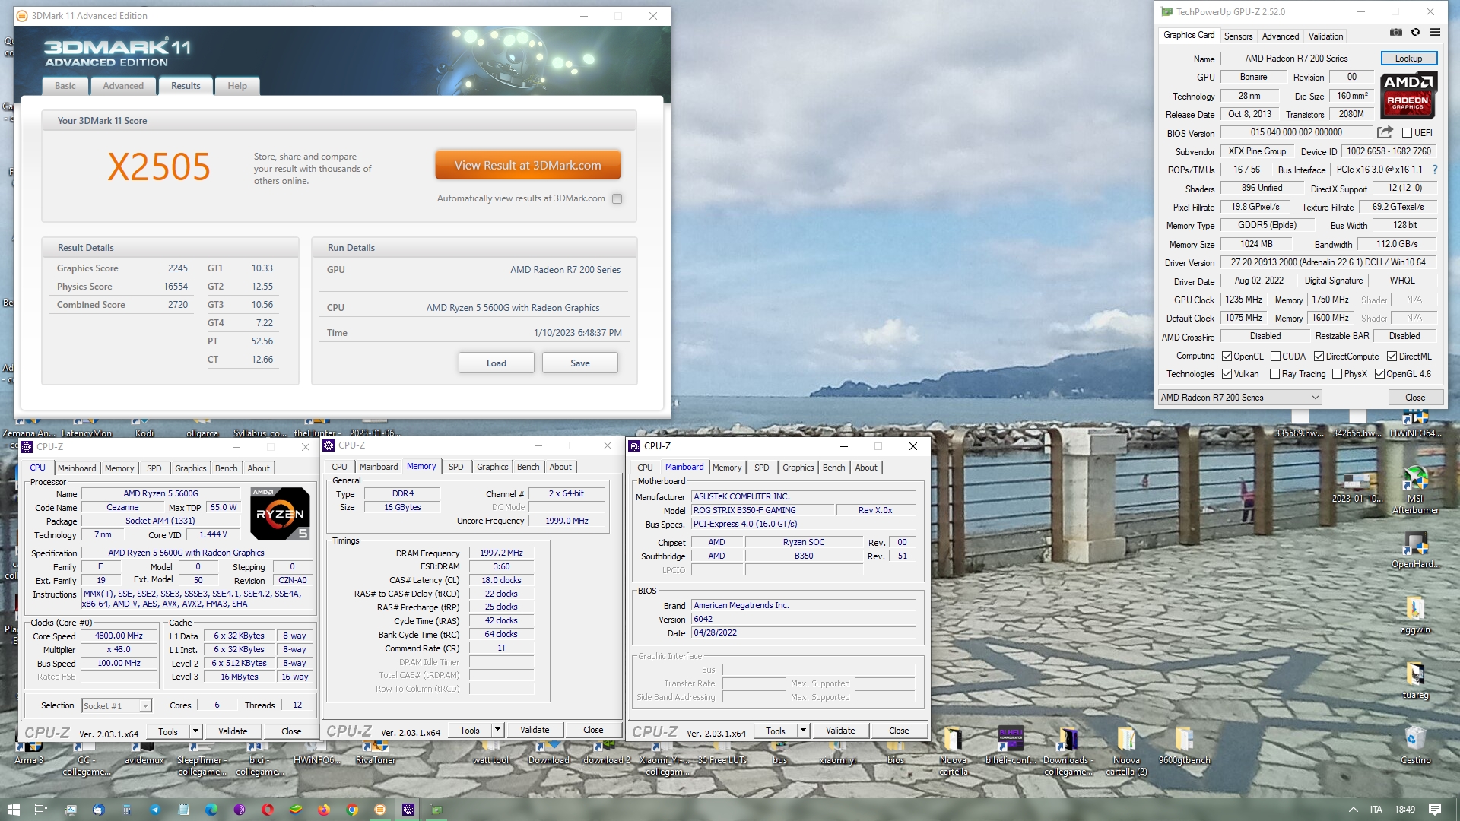Open Microsoft Edge from the taskbar
Image resolution: width=1460 pixels, height=821 pixels.
coord(211,810)
